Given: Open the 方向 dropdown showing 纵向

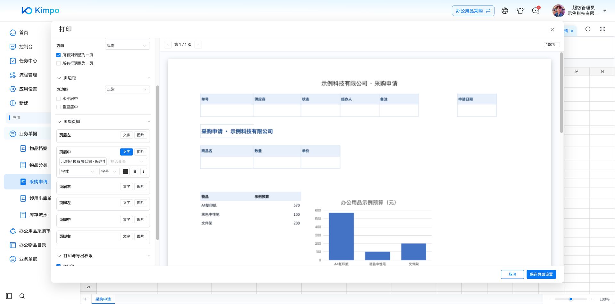Looking at the screenshot, I should [x=127, y=46].
